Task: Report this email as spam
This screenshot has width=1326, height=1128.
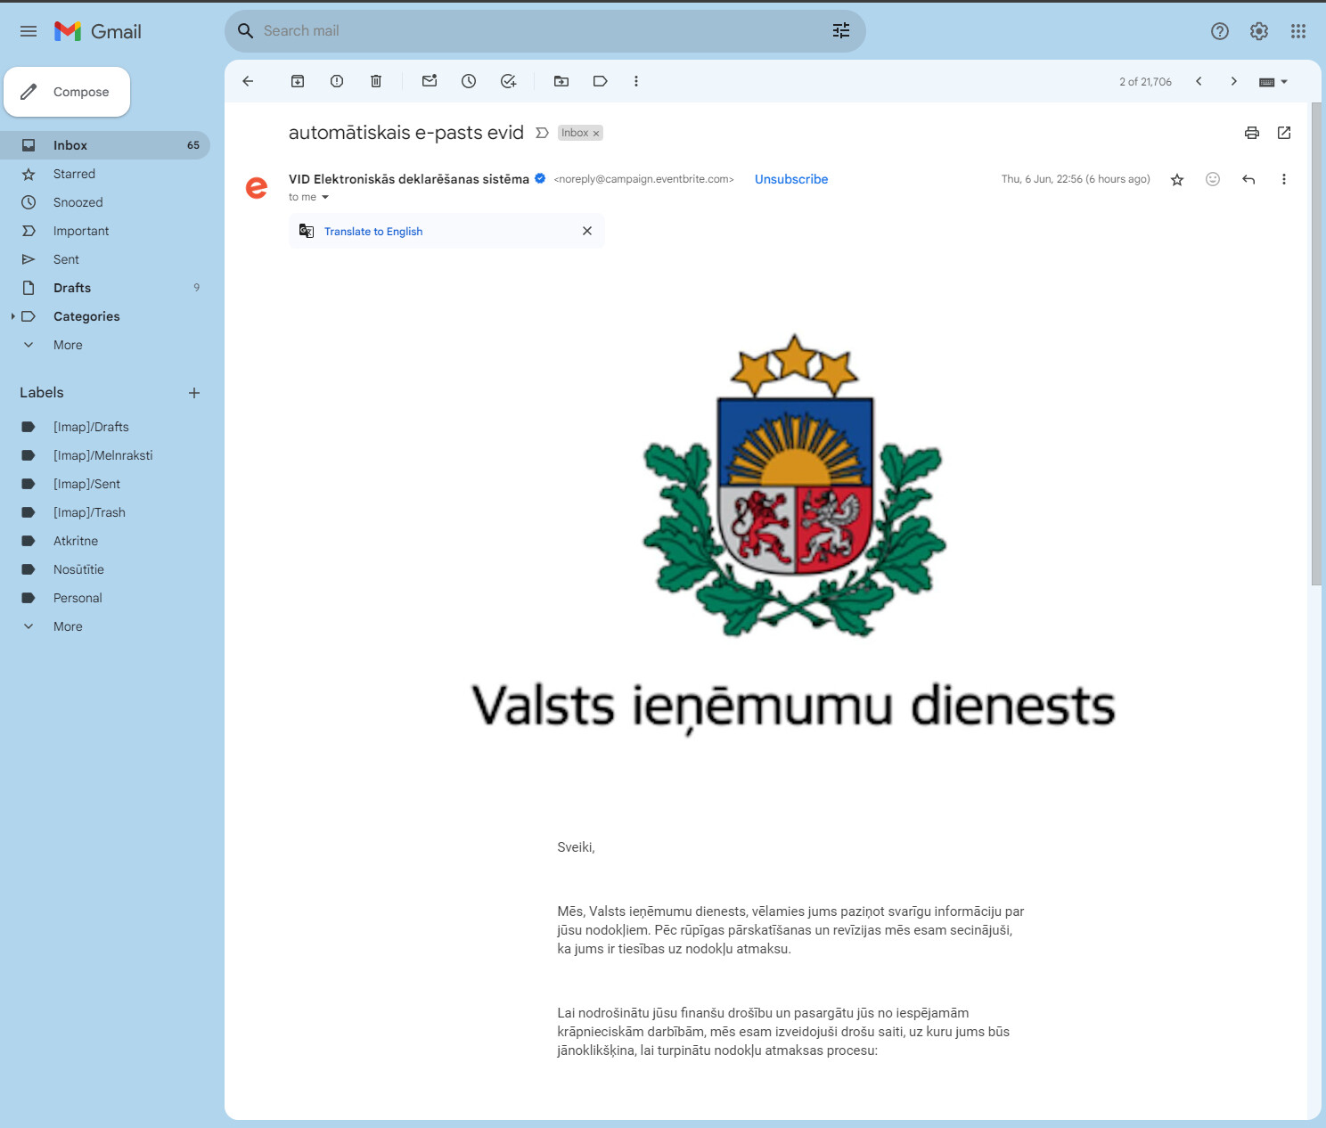Action: point(337,81)
